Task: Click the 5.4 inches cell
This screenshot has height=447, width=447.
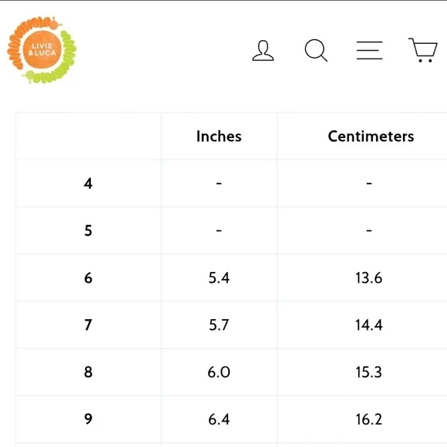Action: coord(219,278)
